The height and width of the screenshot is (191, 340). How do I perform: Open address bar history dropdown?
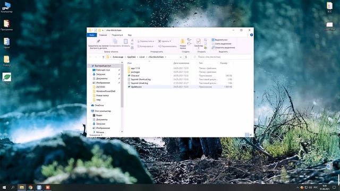[x=181, y=57]
